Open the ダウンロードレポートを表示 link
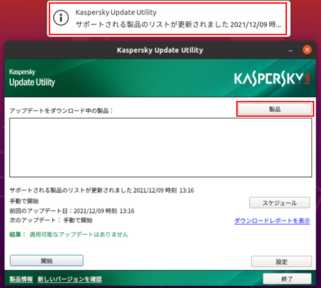The image size is (321, 288). pyautogui.click(x=272, y=221)
